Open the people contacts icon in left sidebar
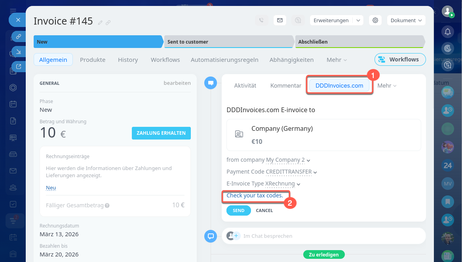 pyautogui.click(x=13, y=187)
